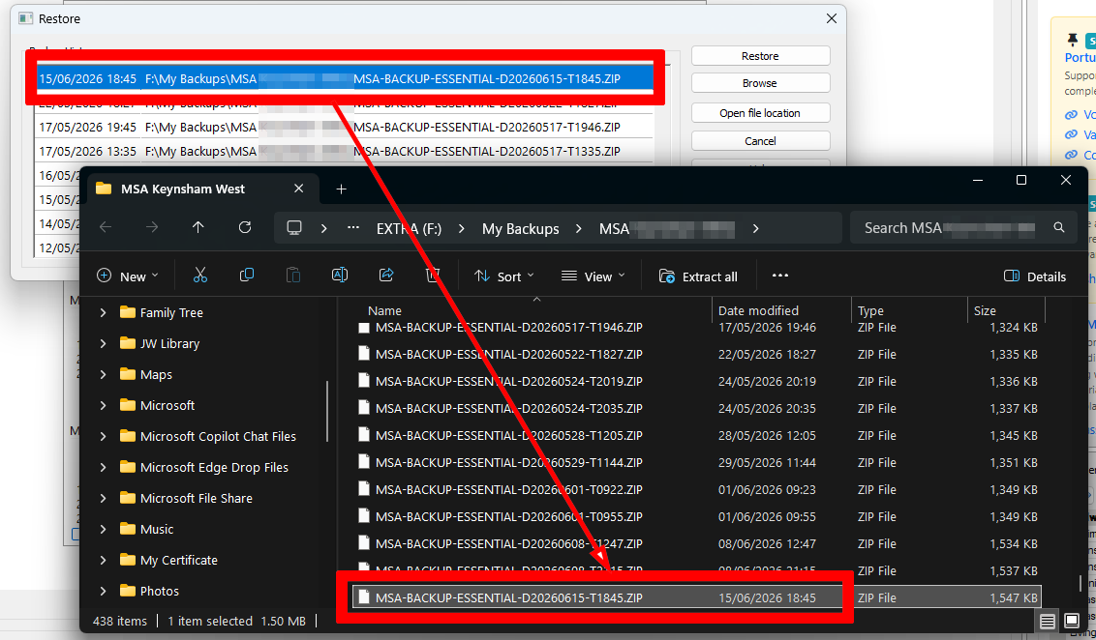Add a new Explorer tab with plus button

coord(341,189)
